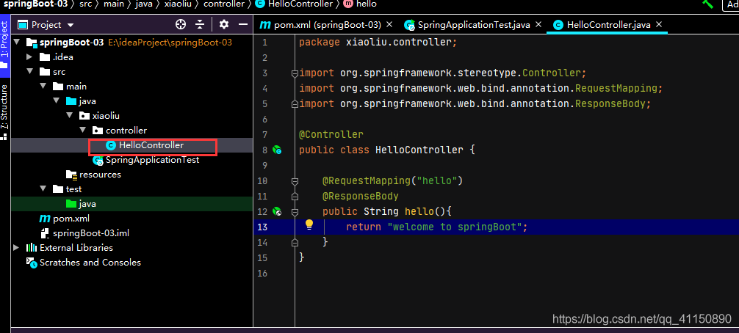Collapse the springBoot-03 root node
This screenshot has width=739, height=333.
(x=18, y=43)
